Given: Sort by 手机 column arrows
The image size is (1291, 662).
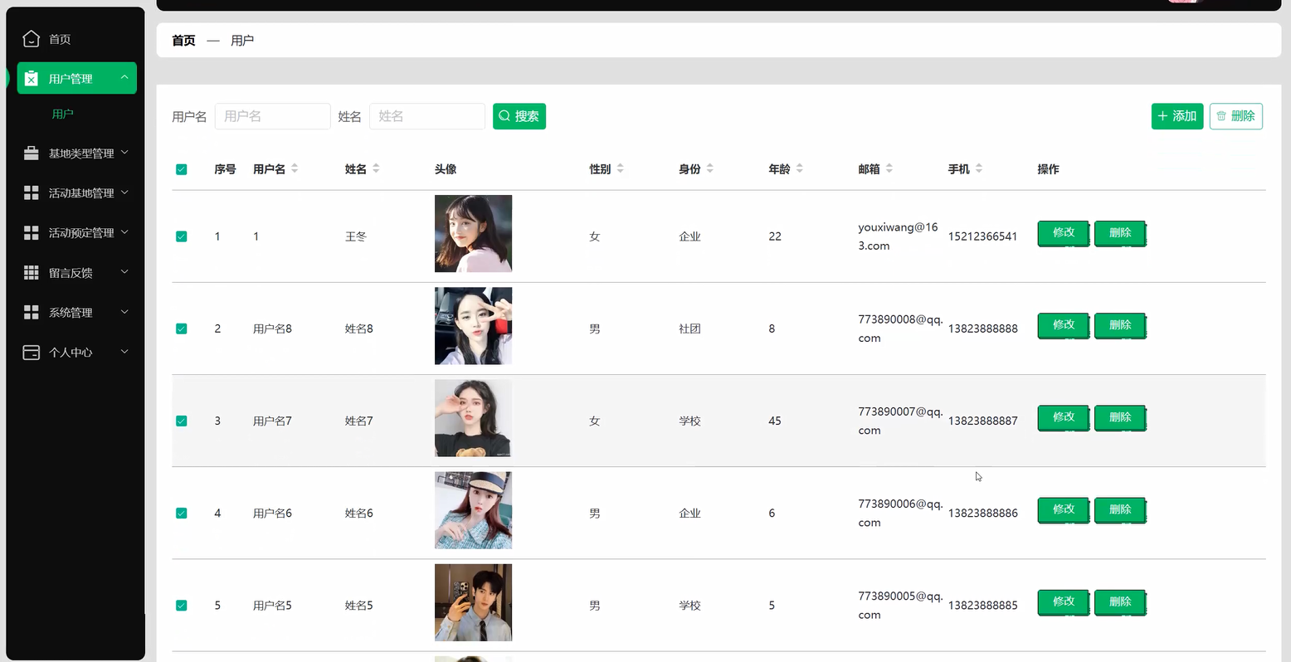Looking at the screenshot, I should 978,168.
